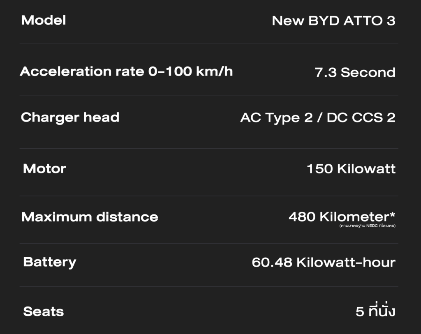Click the 5 seats Thai value text

pos(375,312)
